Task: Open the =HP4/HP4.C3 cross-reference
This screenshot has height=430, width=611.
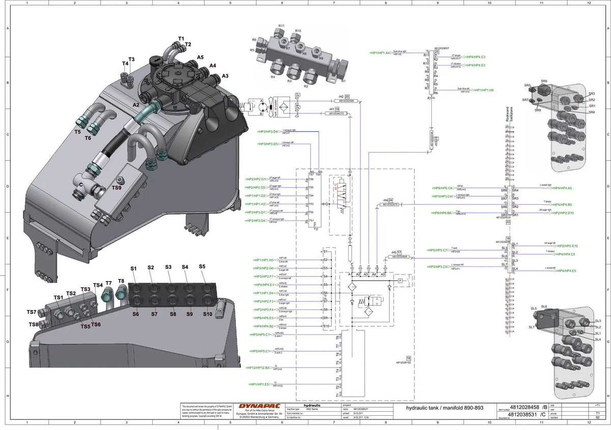Action: click(x=475, y=57)
